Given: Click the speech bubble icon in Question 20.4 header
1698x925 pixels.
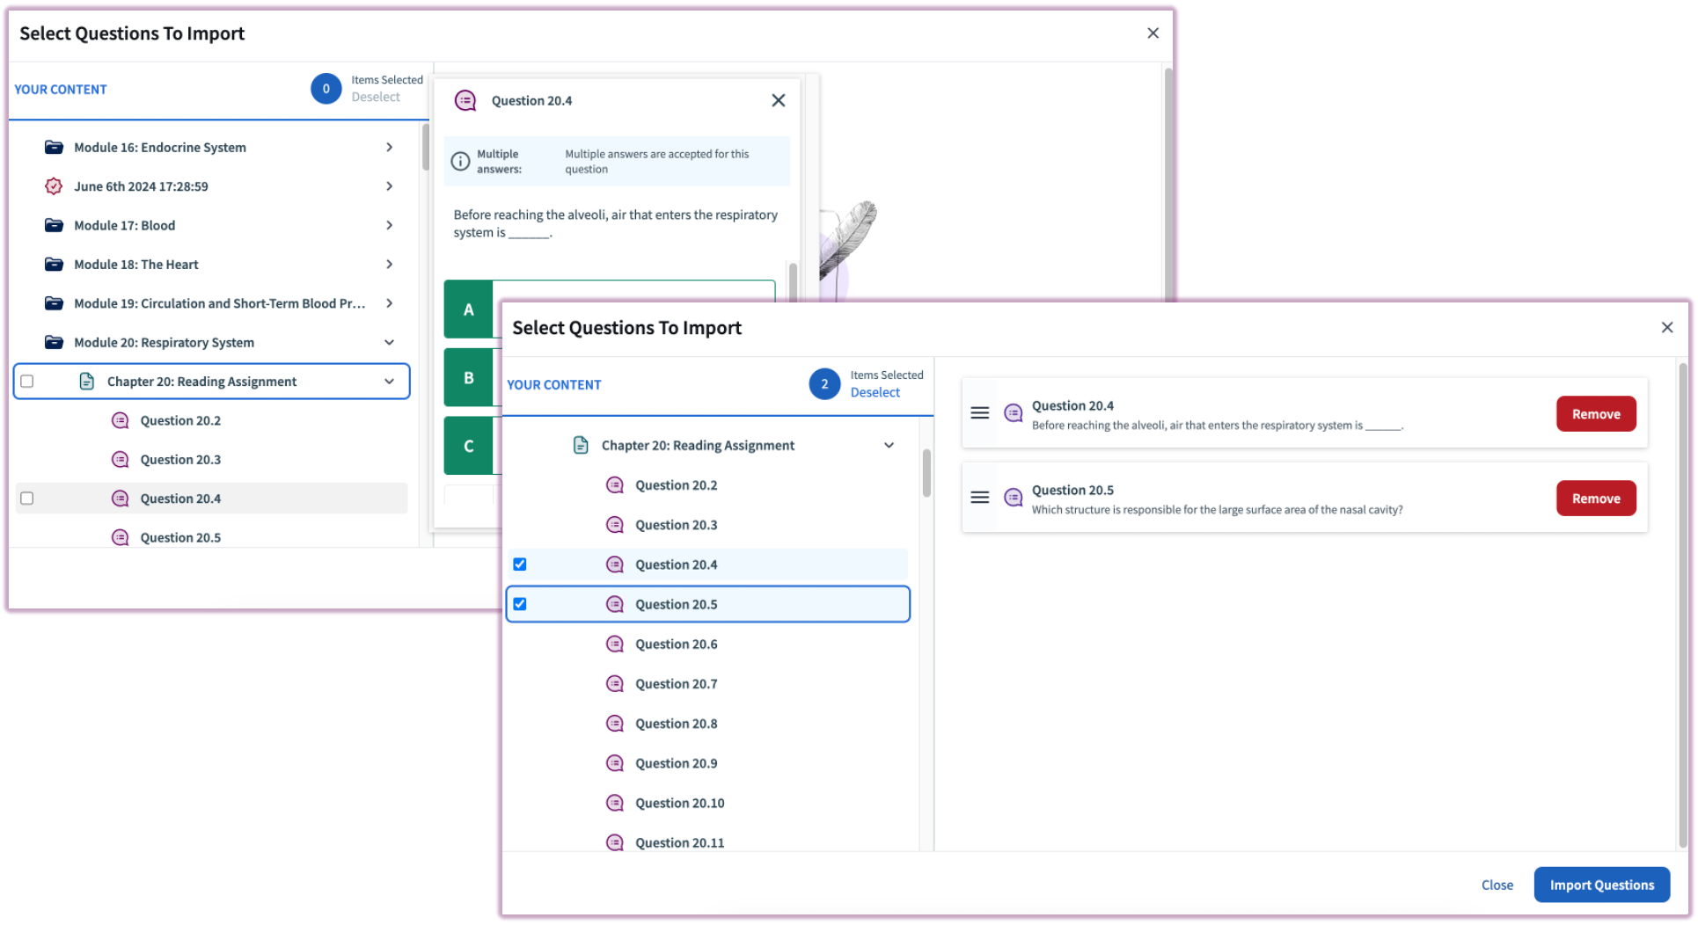Looking at the screenshot, I should point(465,100).
